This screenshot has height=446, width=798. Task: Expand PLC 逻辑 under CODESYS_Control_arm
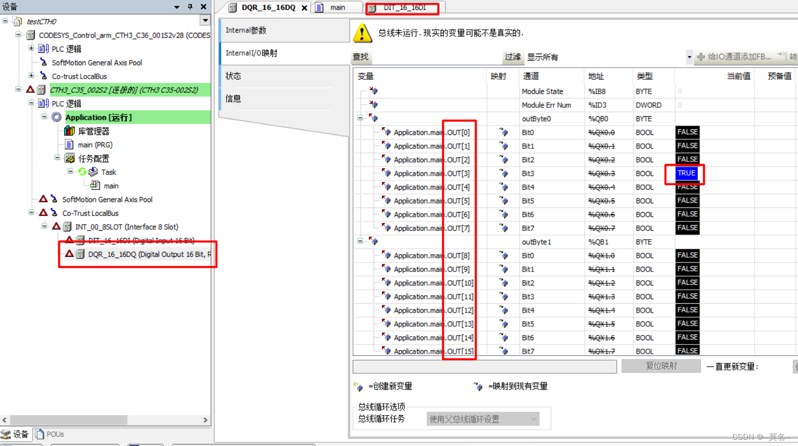pyautogui.click(x=31, y=48)
